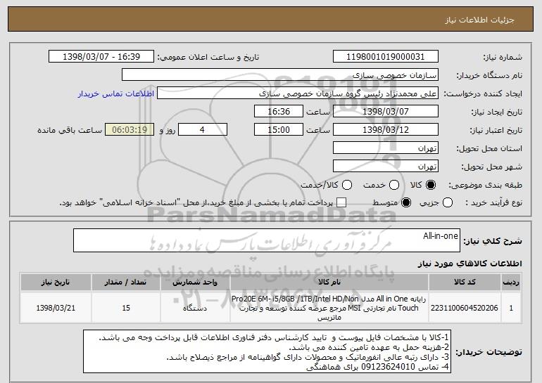Screen dimensions: 542x383
Task: Click the buyer organization name field
Action: [x=280, y=75]
